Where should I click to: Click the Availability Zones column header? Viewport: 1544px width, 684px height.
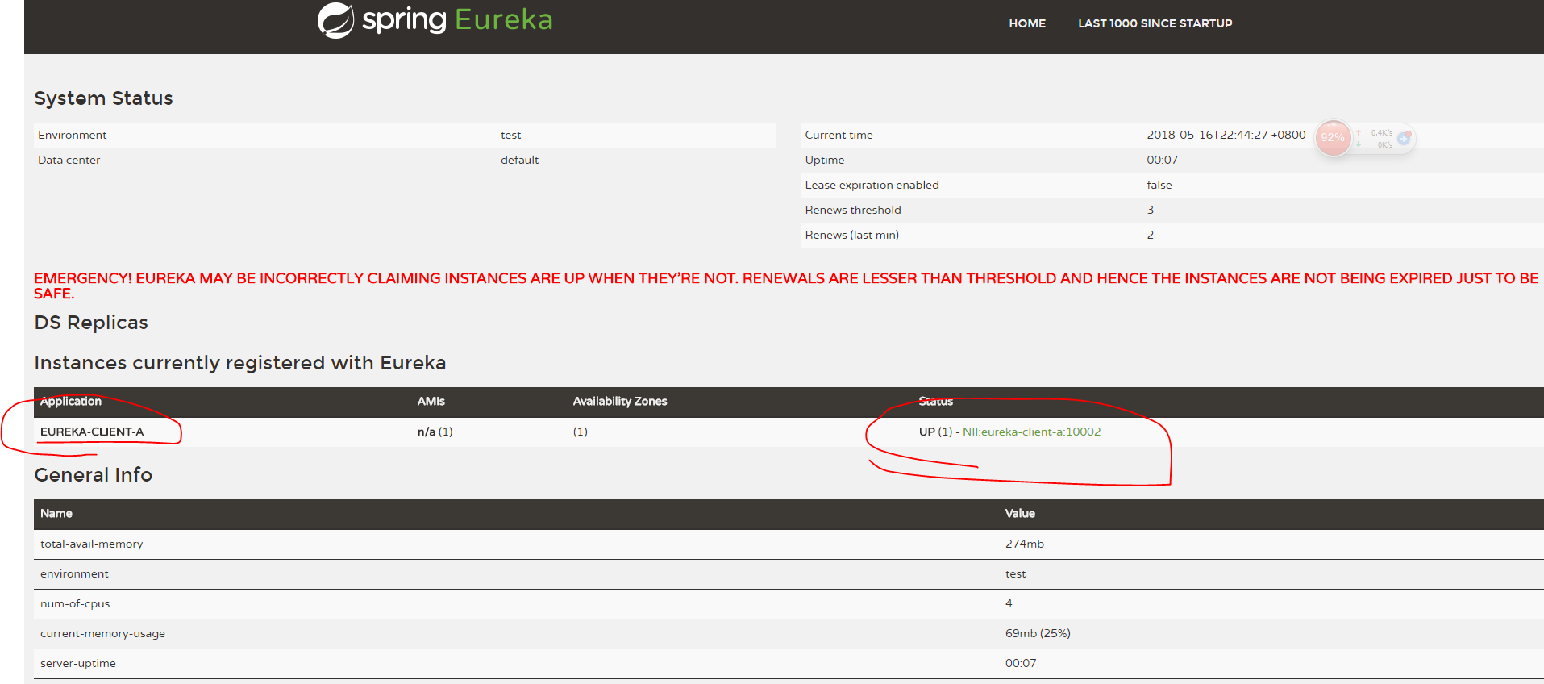pos(620,401)
